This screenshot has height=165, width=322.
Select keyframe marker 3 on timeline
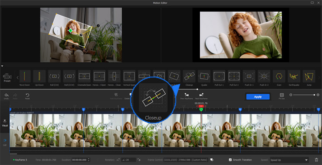(x=123, y=109)
